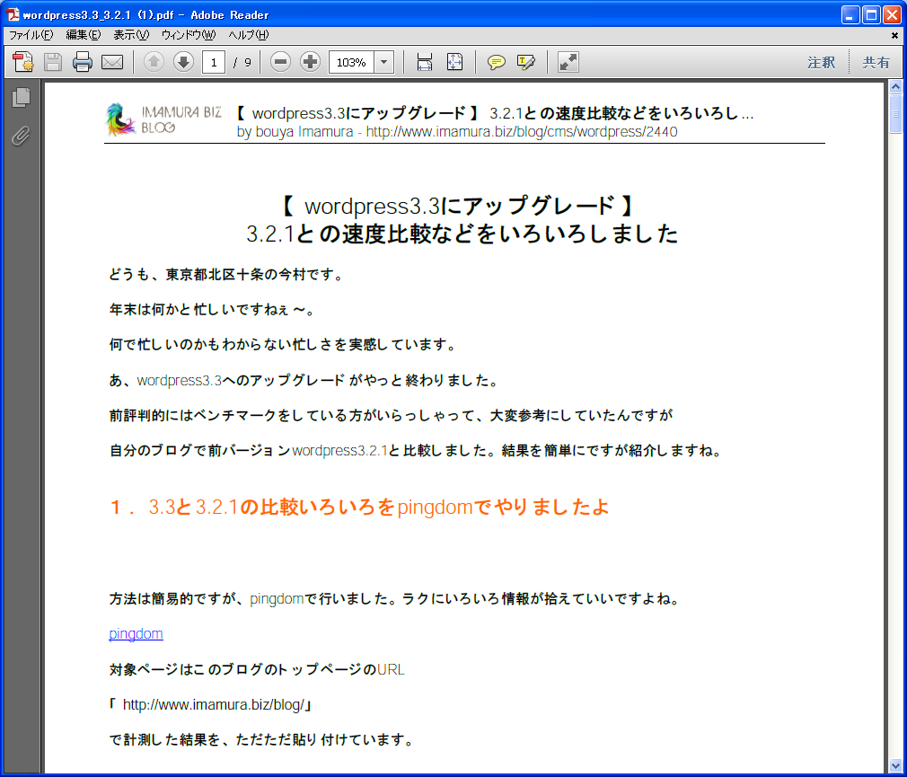Click the line 年末は何かと忙しいですねぇ
Viewport: 907px width, 777px height.
[x=212, y=310]
